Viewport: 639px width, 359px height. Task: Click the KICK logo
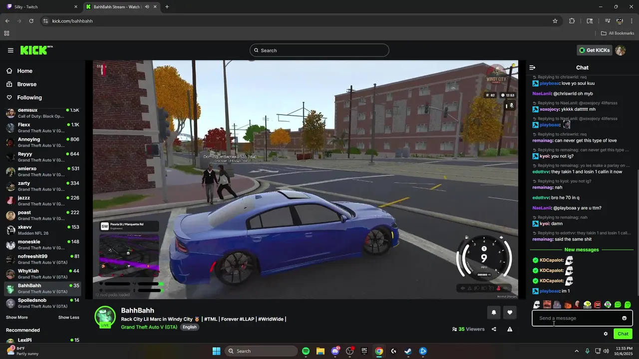pyautogui.click(x=36, y=50)
